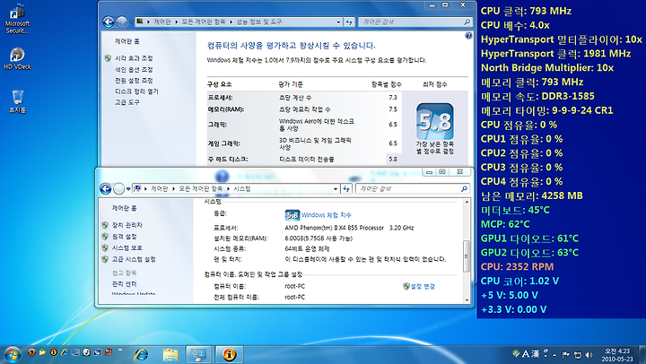
Task: Open the help question mark in performance window
Action: coord(468,36)
